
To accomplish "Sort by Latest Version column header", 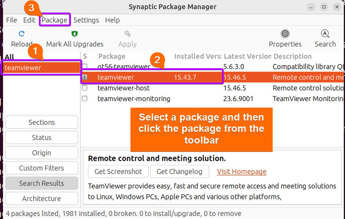I will [247, 57].
